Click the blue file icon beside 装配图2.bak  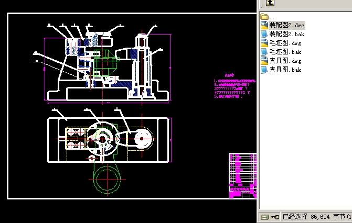click(x=264, y=34)
